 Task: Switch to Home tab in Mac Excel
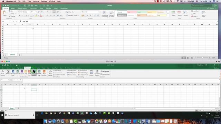click(6, 8)
